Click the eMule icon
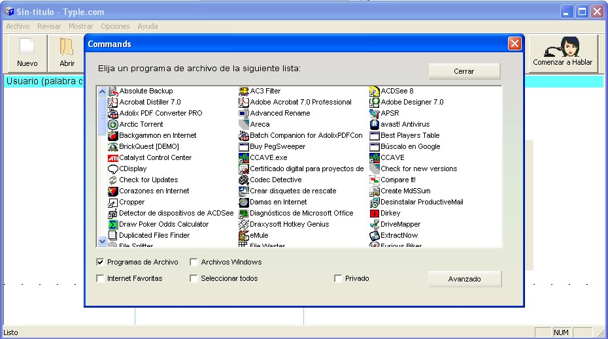Screen dimensions: 608x339 point(243,236)
